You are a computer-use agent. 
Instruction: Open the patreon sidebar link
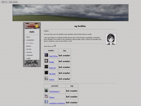coord(29,46)
